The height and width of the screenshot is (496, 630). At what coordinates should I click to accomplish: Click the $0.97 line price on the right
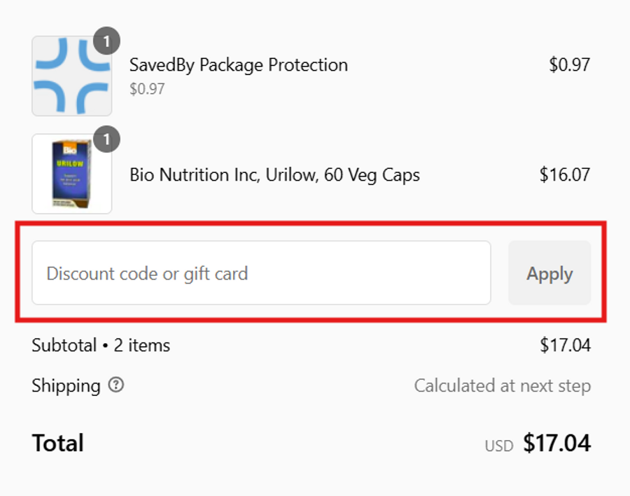(569, 65)
